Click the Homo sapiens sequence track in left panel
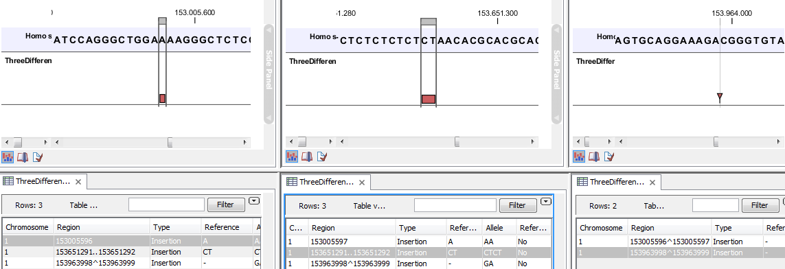Image resolution: width=785 pixels, height=269 pixels. 126,39
